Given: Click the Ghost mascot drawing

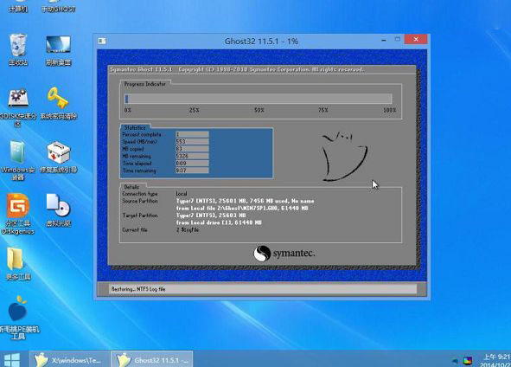Looking at the screenshot, I should pos(344,157).
